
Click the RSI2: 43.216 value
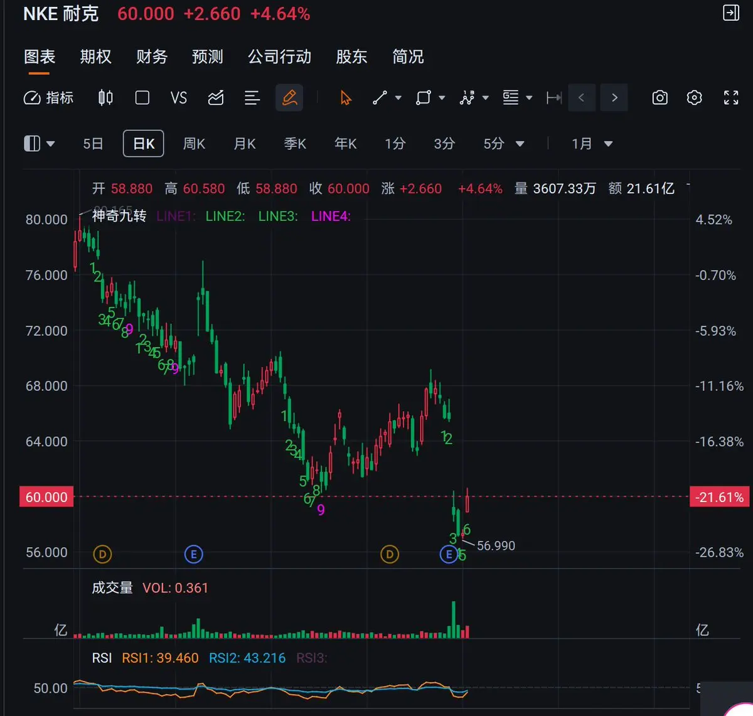(x=247, y=658)
